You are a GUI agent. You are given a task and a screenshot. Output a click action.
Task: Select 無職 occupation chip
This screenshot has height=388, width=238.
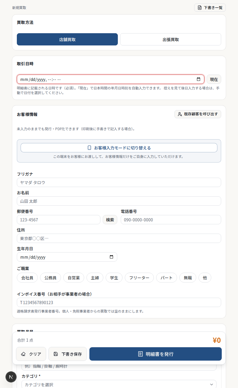point(188,278)
